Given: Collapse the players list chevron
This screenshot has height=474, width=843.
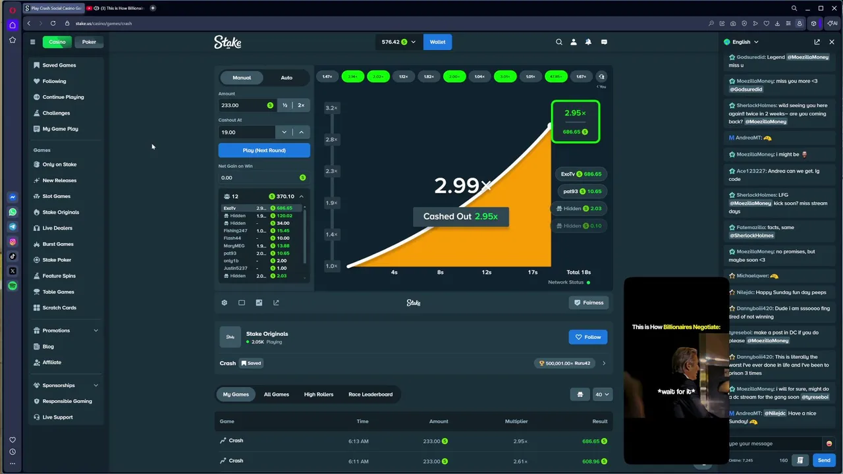Looking at the screenshot, I should [x=302, y=197].
